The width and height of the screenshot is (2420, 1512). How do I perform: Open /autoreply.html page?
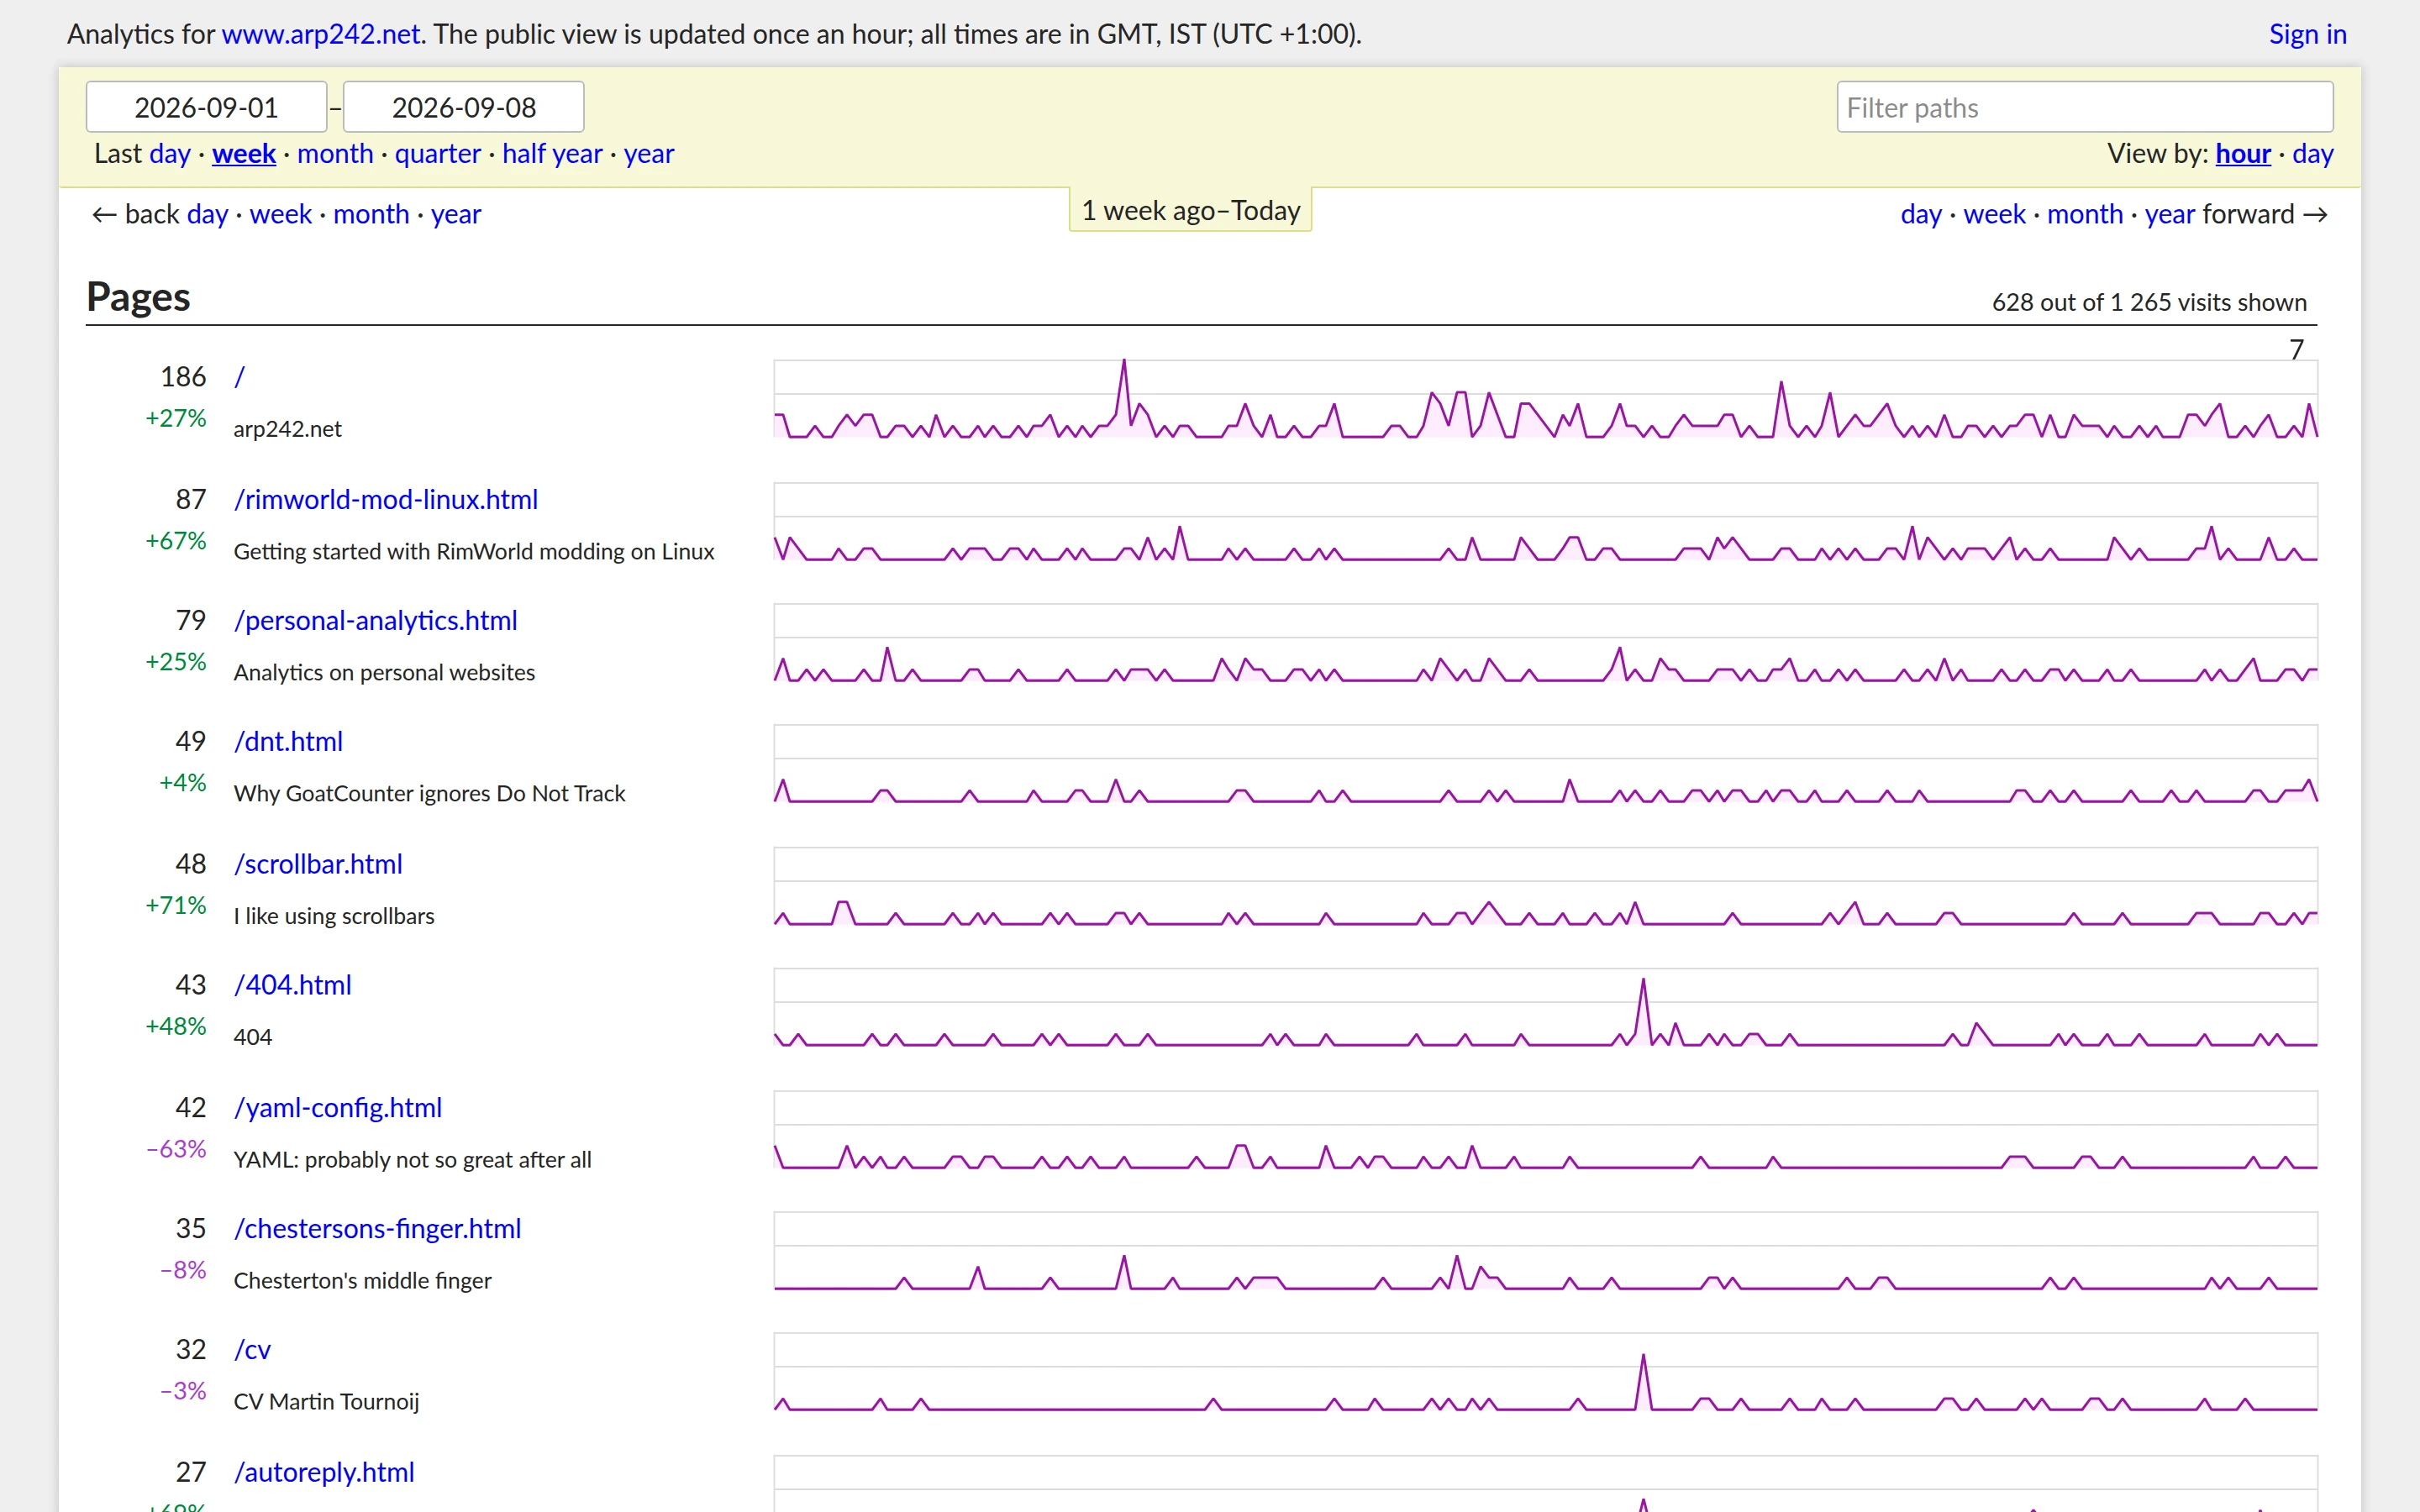pos(324,1473)
